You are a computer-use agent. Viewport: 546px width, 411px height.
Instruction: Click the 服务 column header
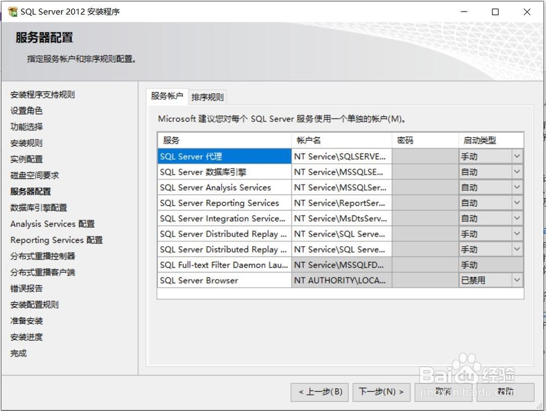click(x=224, y=140)
